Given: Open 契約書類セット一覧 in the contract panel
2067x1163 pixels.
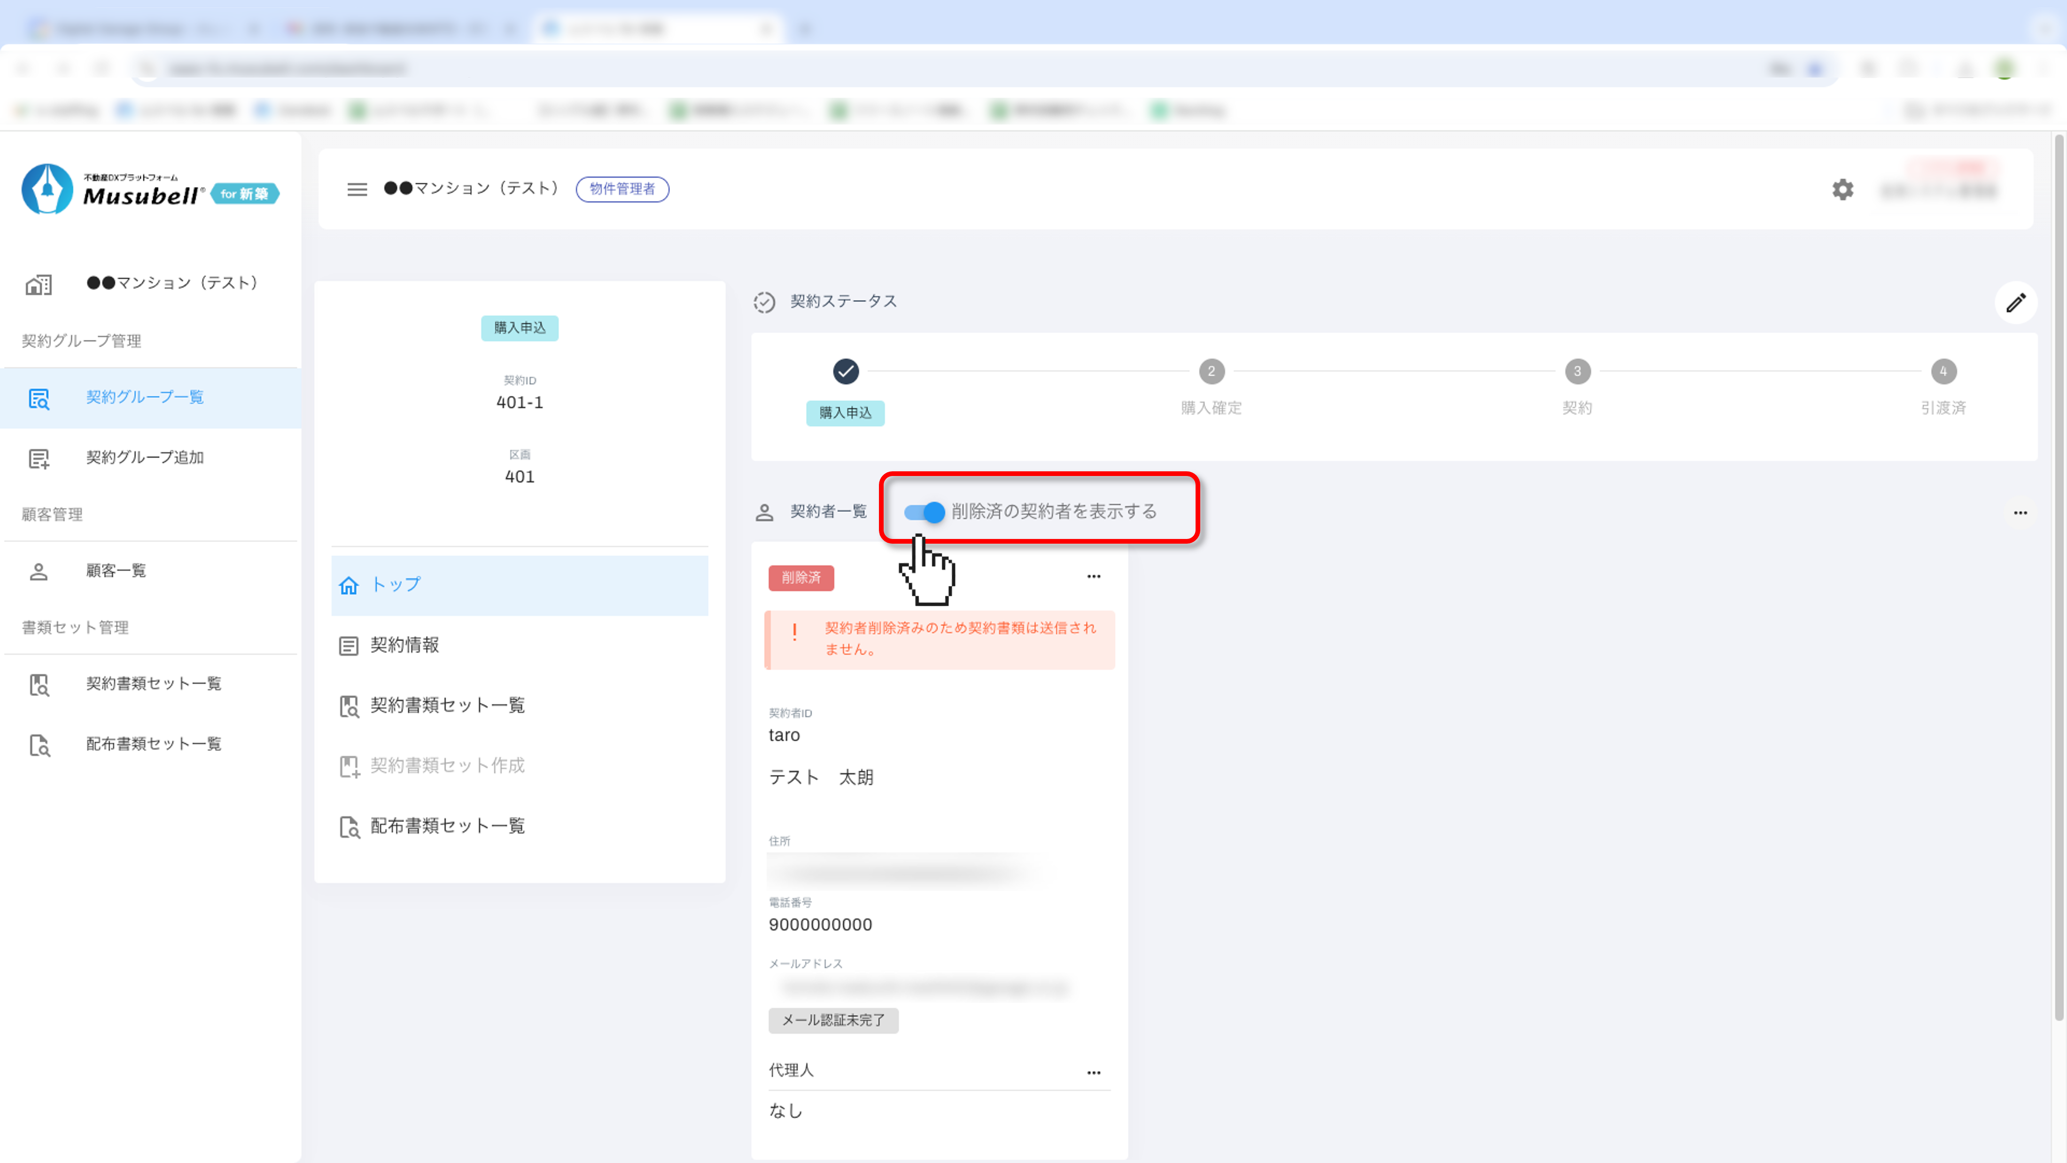Looking at the screenshot, I should point(447,705).
